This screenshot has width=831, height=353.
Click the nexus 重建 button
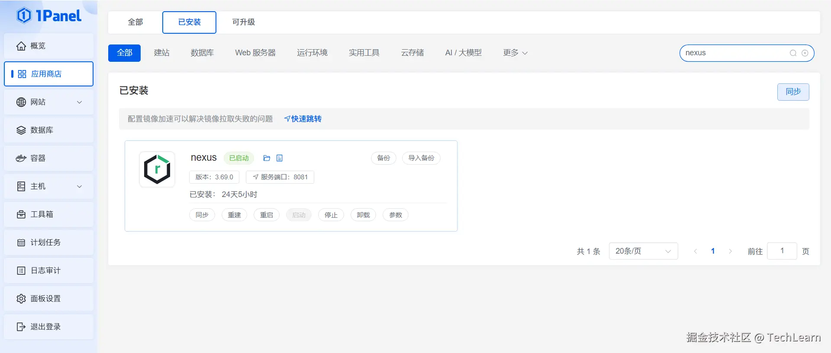234,215
